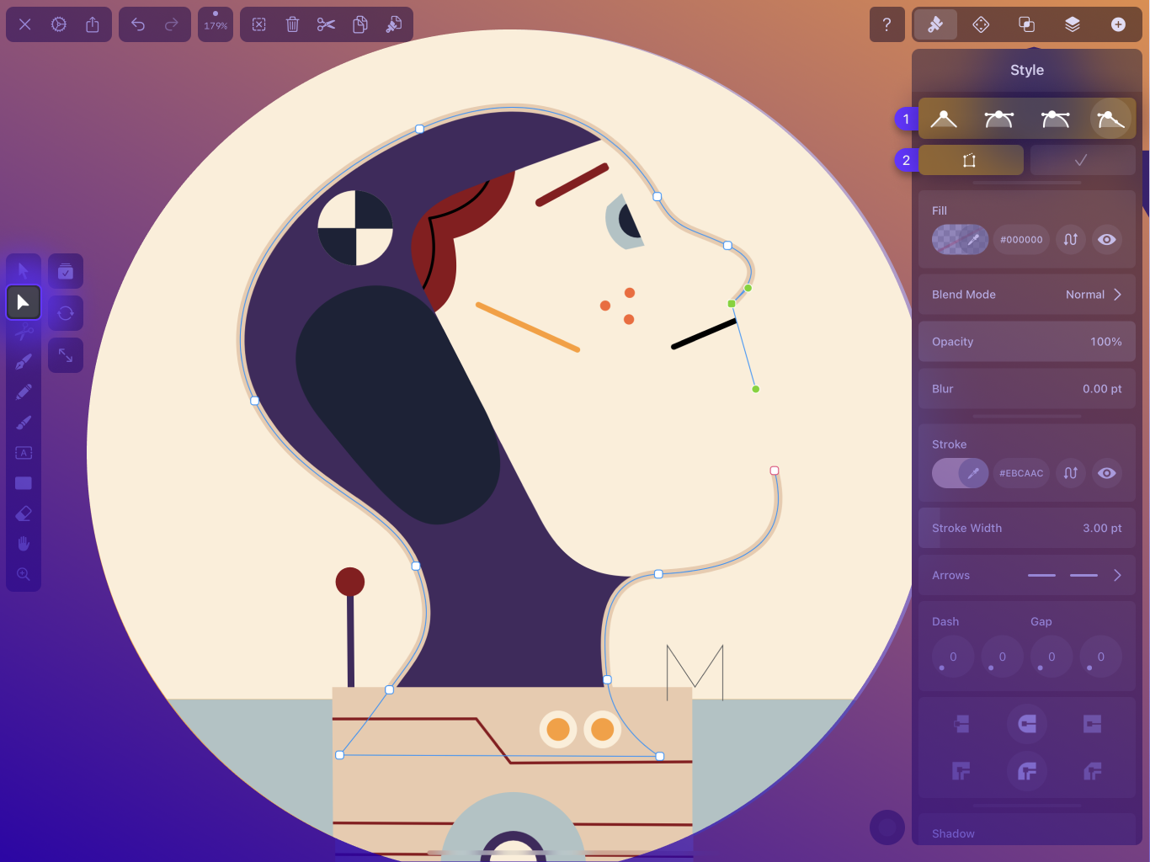Toggle the scale arrows mode button

coord(66,355)
